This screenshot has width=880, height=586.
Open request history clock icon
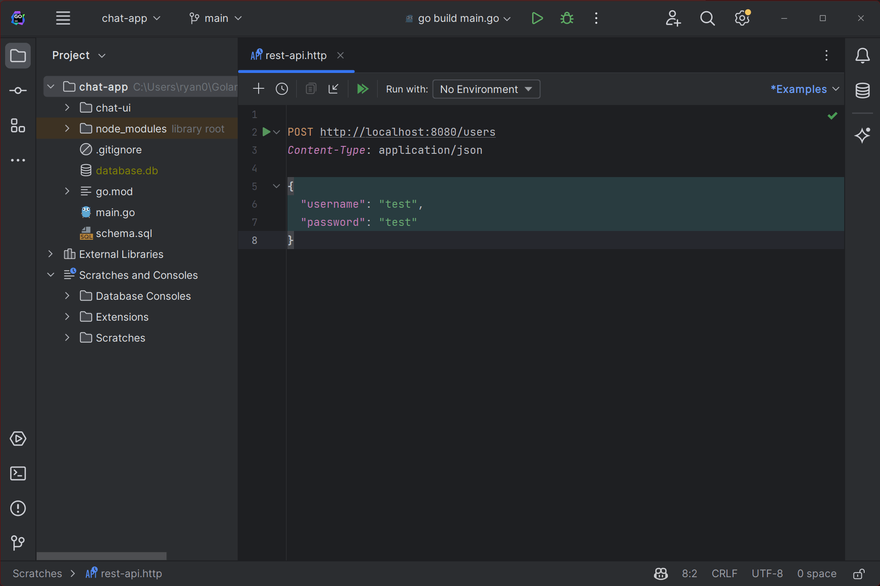click(x=282, y=89)
